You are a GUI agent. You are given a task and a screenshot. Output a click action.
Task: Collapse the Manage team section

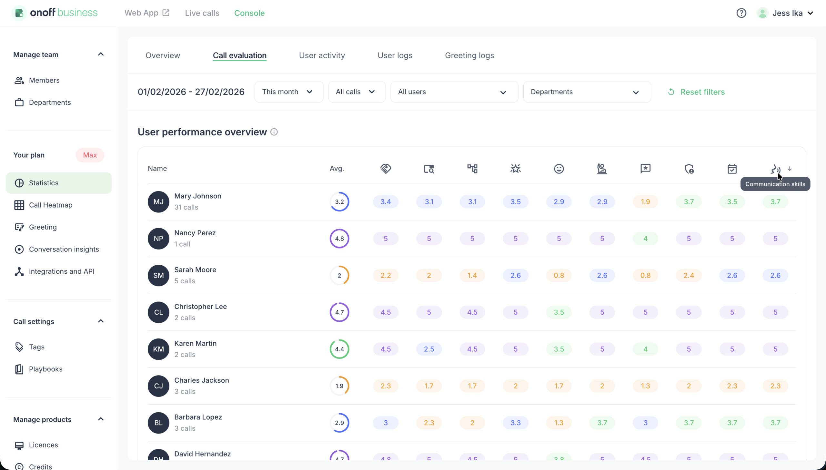tap(100, 54)
